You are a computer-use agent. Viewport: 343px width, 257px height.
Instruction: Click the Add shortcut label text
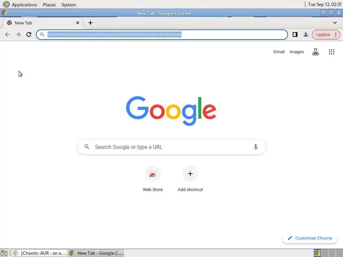click(x=190, y=189)
